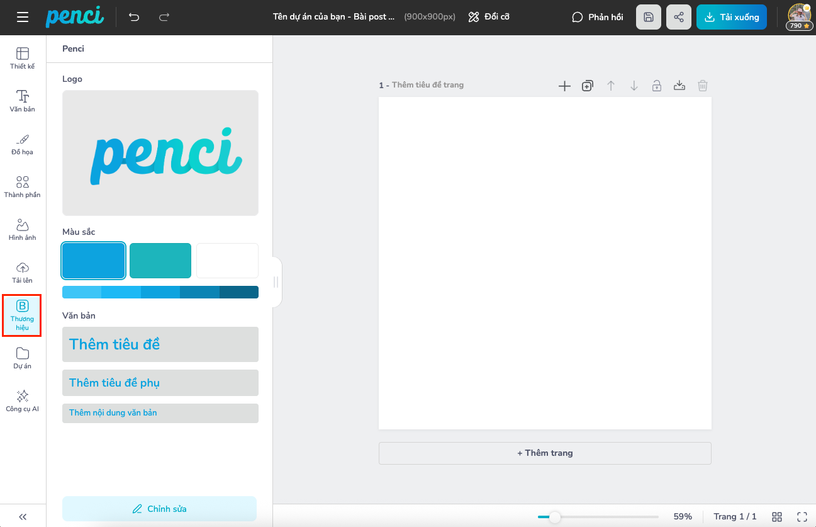Open the Văn bản tab in sidebar

(x=23, y=101)
